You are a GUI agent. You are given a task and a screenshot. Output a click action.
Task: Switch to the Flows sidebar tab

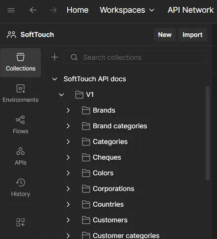point(21,125)
